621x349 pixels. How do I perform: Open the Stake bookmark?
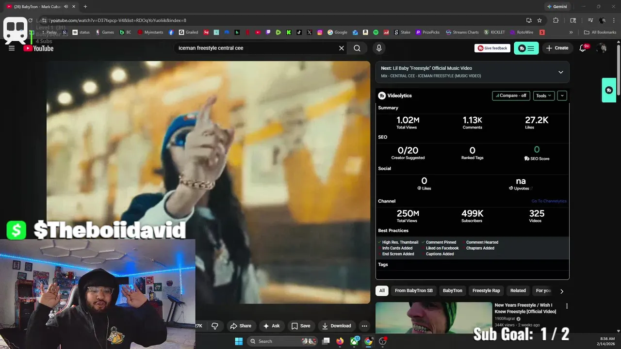point(402,32)
